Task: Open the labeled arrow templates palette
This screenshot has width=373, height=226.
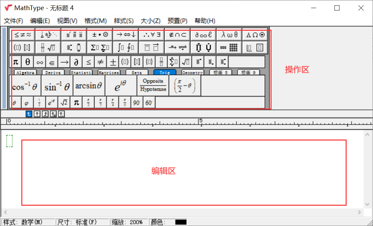Action: (x=178, y=48)
